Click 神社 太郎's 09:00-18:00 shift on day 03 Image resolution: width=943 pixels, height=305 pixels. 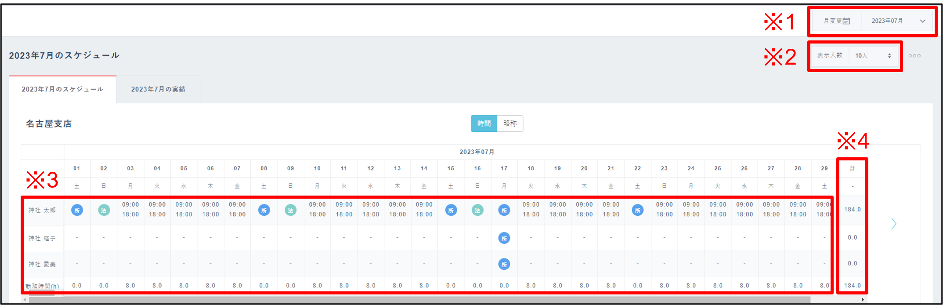[130, 210]
